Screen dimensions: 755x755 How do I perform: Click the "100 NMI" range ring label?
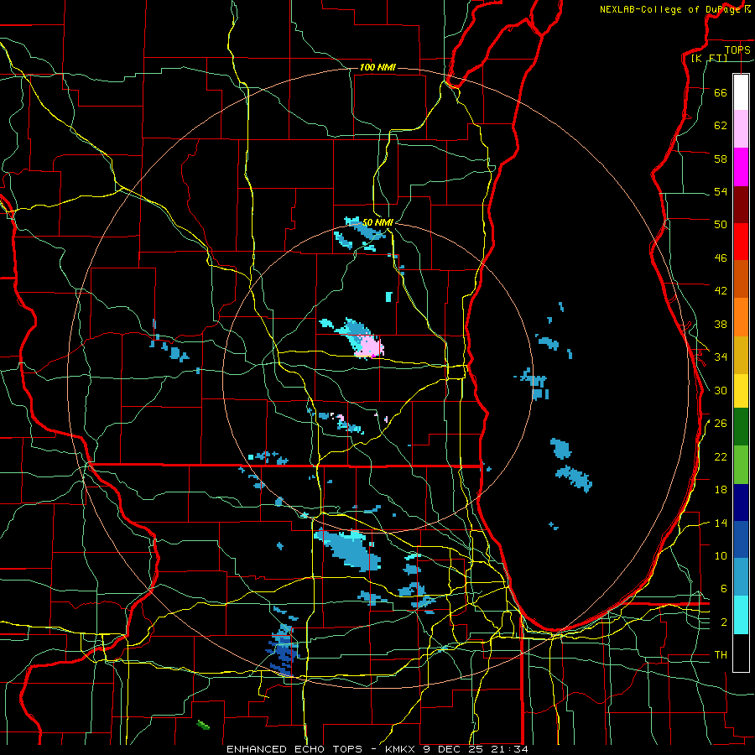point(377,67)
